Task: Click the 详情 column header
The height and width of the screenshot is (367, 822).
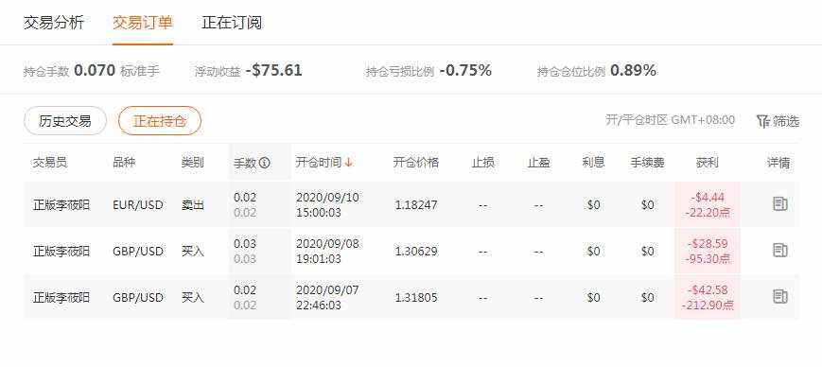Action: 778,162
